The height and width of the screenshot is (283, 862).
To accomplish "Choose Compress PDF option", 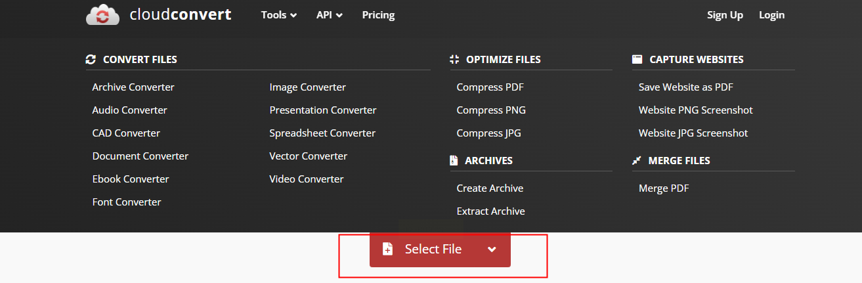I will click(490, 87).
